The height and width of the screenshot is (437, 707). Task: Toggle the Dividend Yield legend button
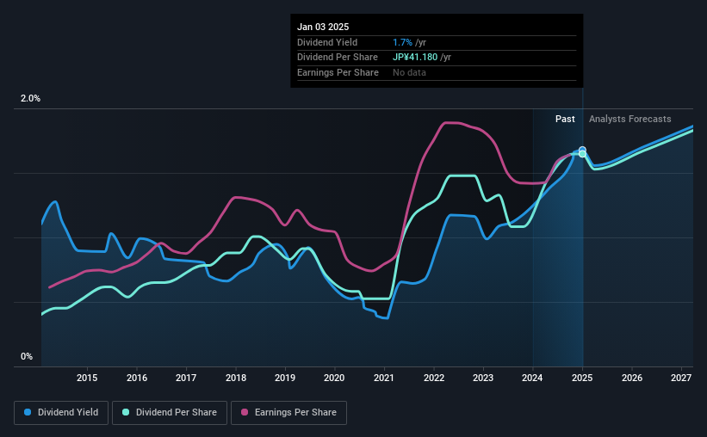[x=61, y=413]
